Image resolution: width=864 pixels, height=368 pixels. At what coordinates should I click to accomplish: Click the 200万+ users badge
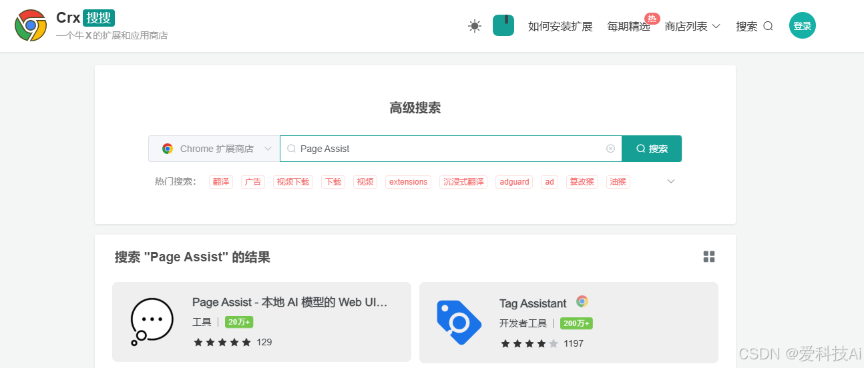click(576, 323)
